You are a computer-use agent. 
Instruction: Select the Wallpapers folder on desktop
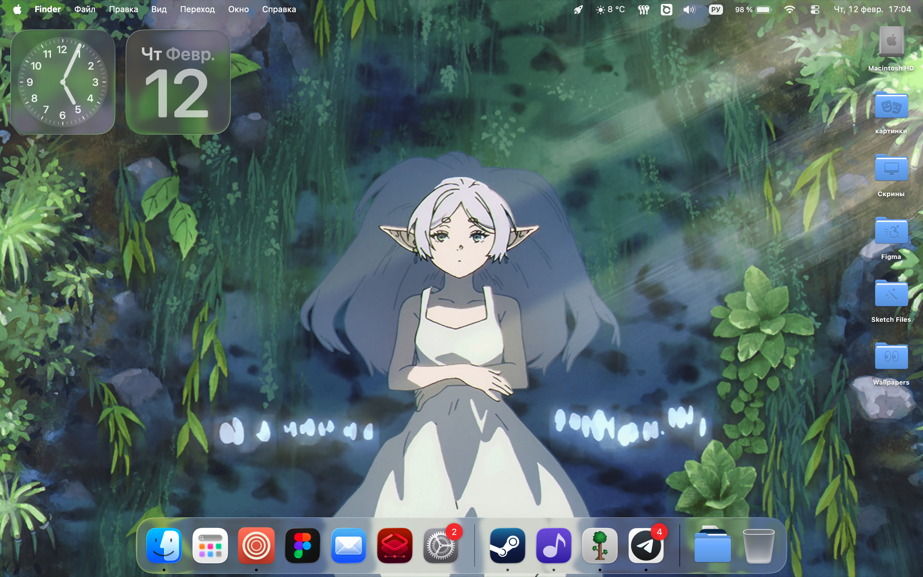click(x=891, y=357)
